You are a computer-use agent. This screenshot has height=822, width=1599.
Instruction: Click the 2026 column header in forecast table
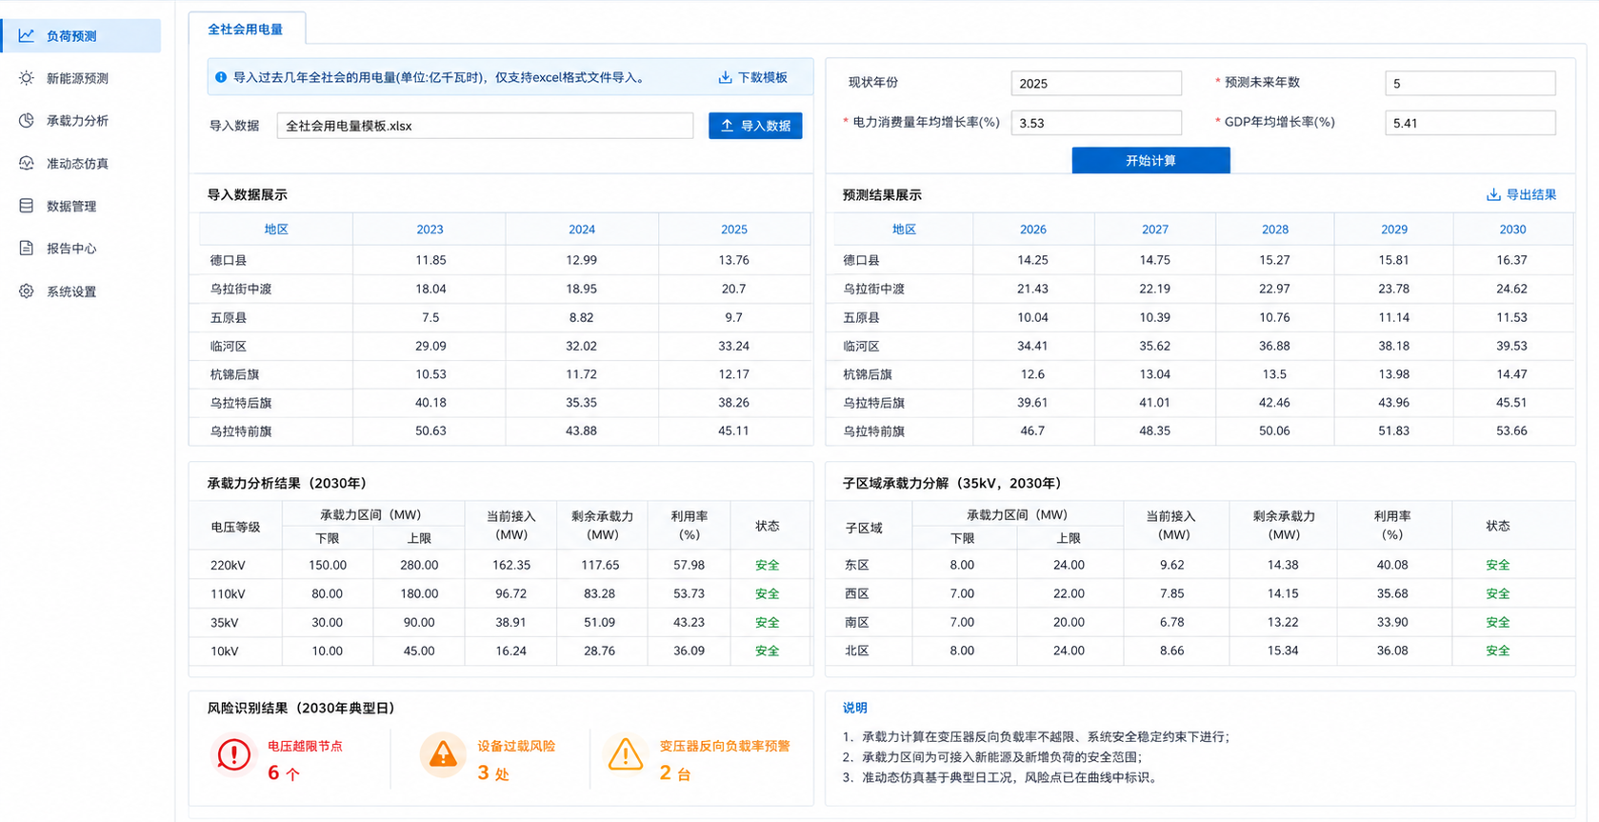pos(1033,229)
